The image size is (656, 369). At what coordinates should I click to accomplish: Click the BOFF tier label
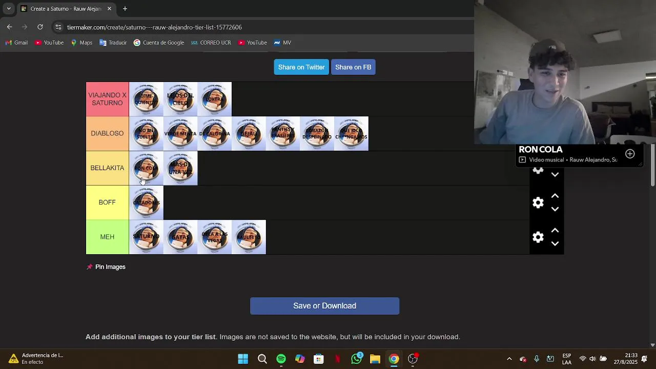point(107,202)
